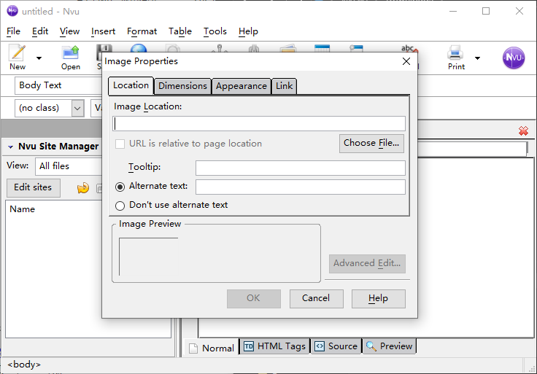
Task: Open the Edit menu
Action: (40, 31)
